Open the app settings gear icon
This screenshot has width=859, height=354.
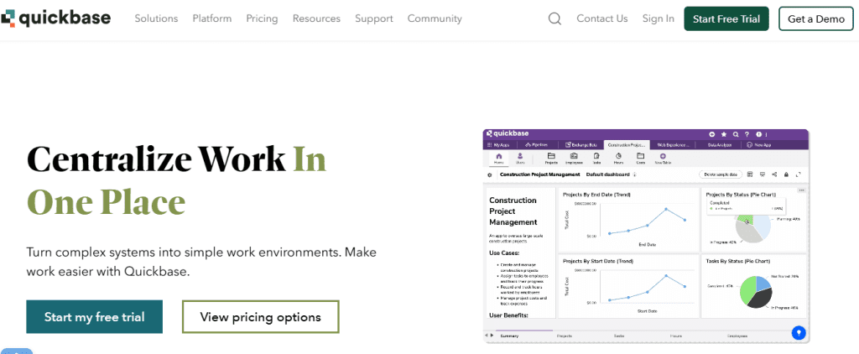point(489,174)
